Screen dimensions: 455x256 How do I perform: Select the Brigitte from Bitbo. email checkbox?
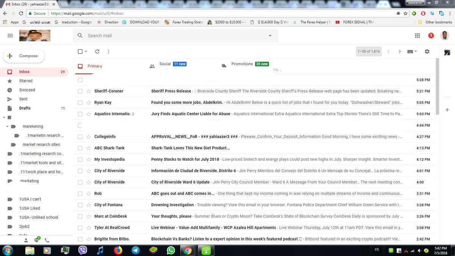[x=80, y=239]
